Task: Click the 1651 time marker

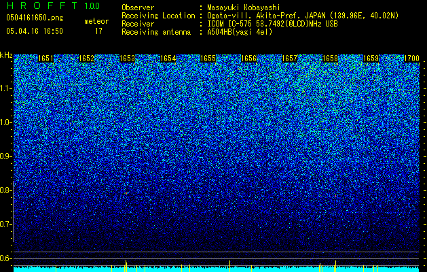Action: tap(45, 58)
